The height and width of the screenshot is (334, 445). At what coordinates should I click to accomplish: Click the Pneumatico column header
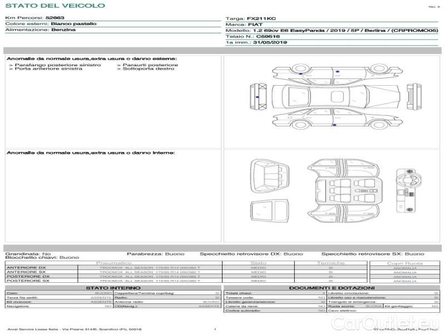114,263
